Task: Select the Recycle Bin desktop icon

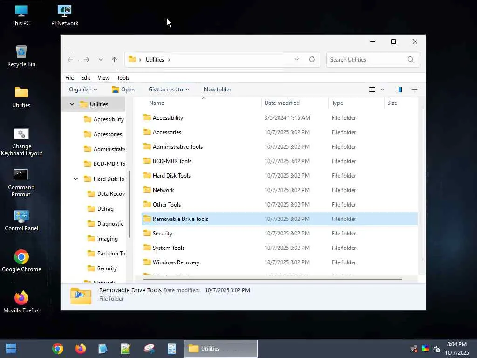Action: (21, 56)
